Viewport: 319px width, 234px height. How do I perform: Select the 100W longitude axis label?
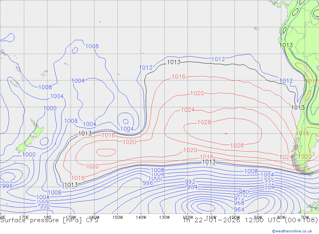point(234,217)
